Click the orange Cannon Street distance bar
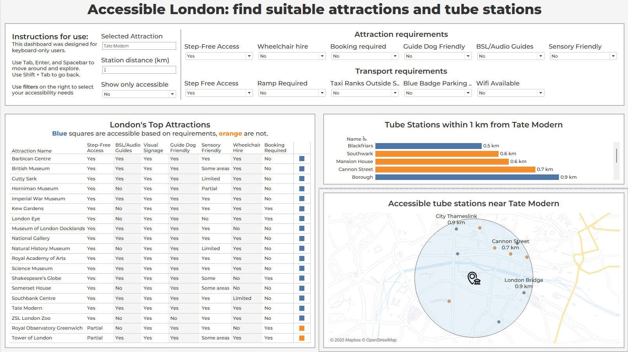Image resolution: width=628 pixels, height=352 pixels. click(x=455, y=169)
